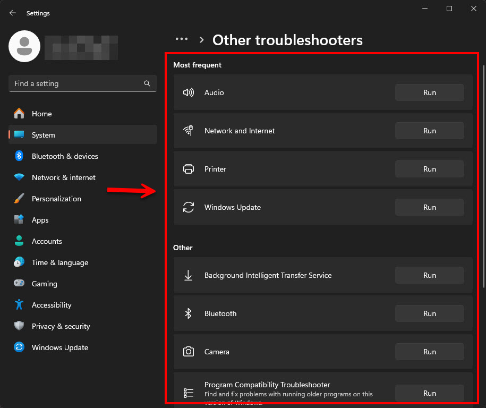Click the System monitor icon
This screenshot has height=408, width=486.
tap(19, 134)
